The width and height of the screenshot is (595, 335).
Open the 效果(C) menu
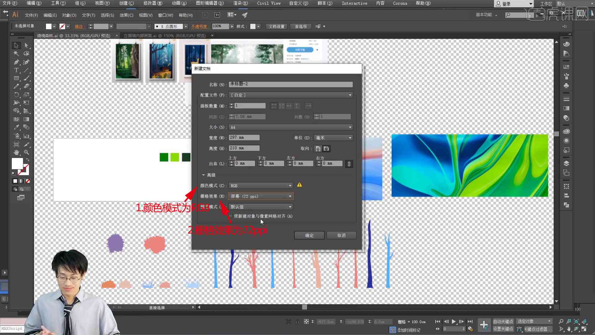[126, 15]
